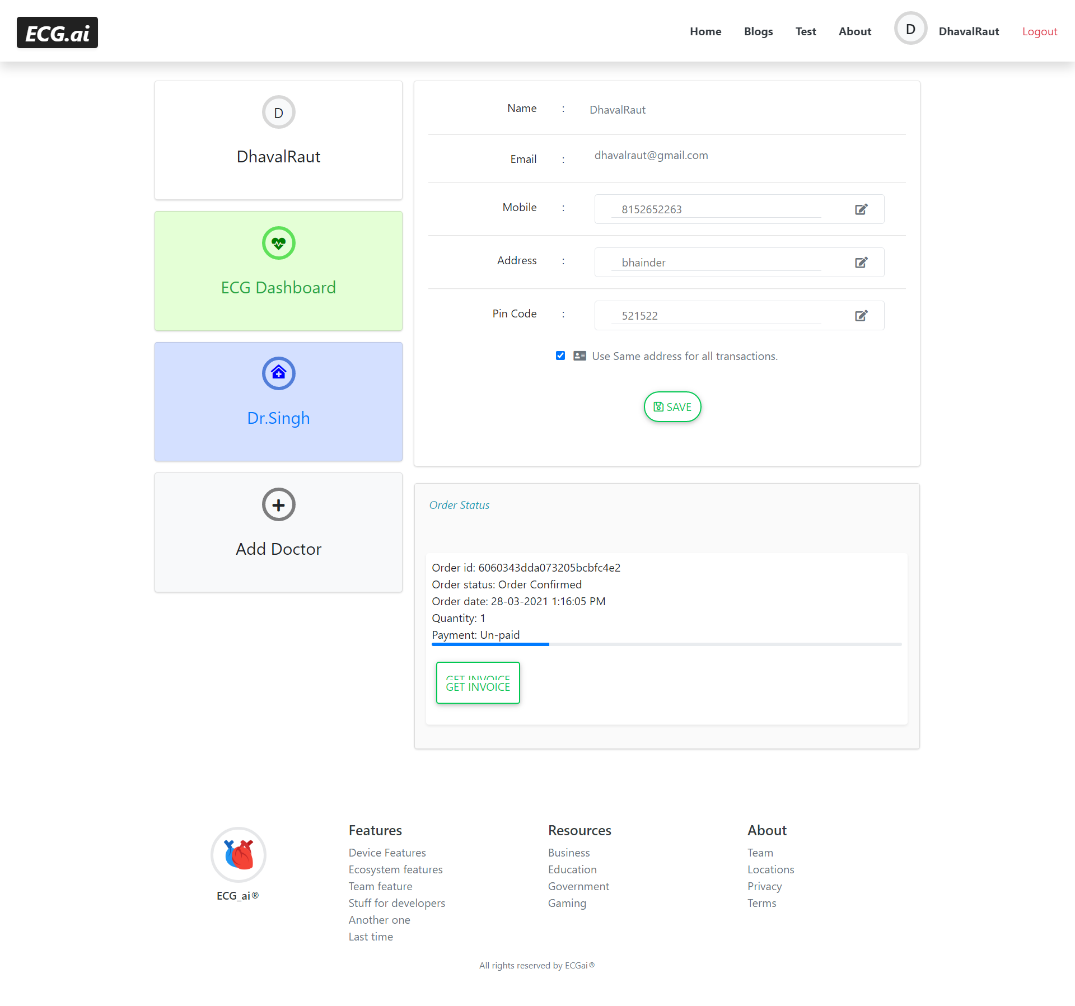Log out using the Logout link
The width and height of the screenshot is (1075, 1006).
tap(1039, 31)
